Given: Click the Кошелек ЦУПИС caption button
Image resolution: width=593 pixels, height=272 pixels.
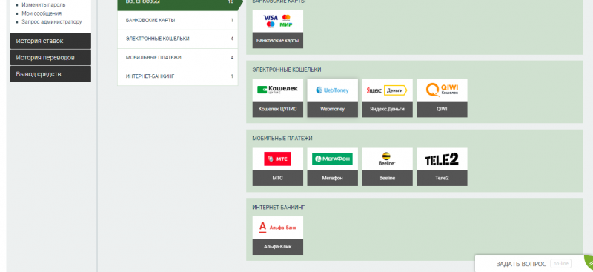Looking at the screenshot, I should 277,109.
